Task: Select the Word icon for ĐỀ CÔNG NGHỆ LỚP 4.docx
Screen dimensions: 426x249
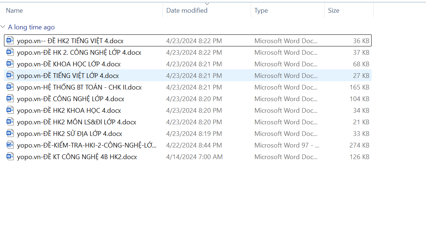Action: pos(10,99)
